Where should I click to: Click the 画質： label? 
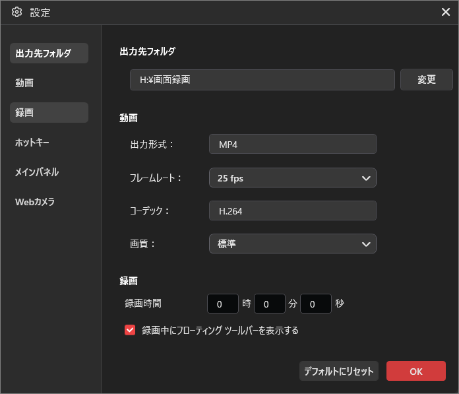tap(142, 244)
